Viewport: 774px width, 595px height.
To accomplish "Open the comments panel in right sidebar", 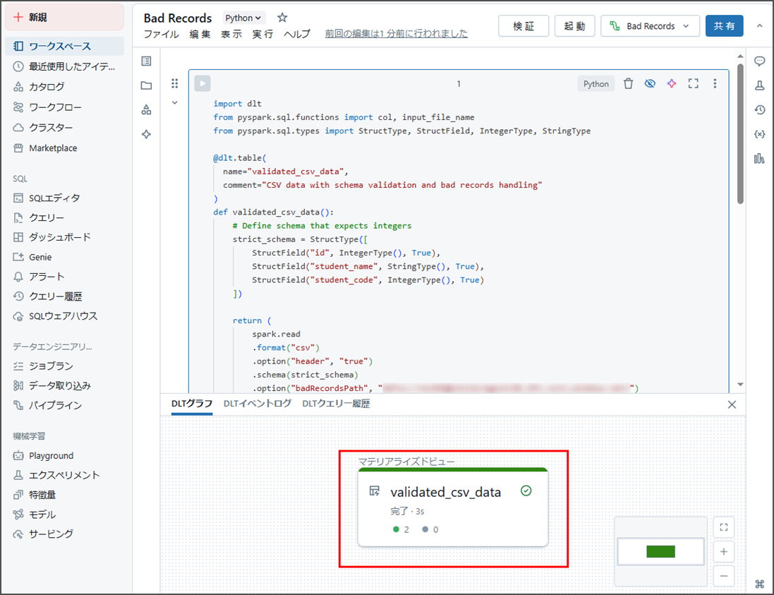I will point(759,61).
